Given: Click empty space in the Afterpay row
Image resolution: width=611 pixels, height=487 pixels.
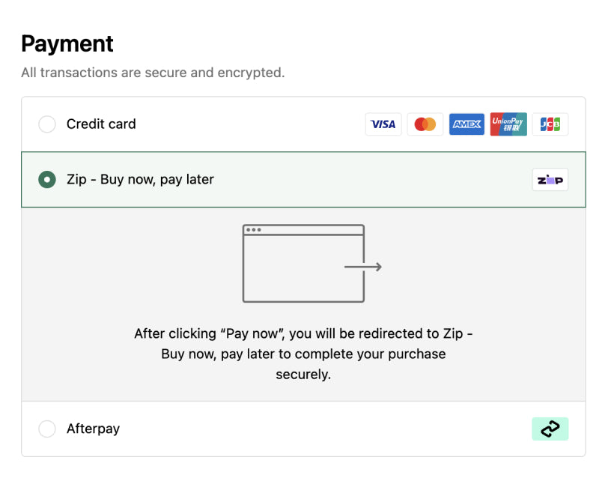Looking at the screenshot, I should pos(322,429).
